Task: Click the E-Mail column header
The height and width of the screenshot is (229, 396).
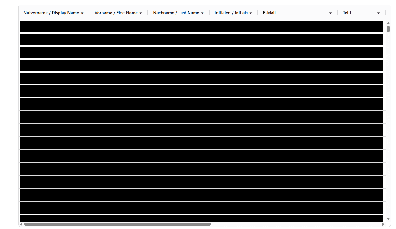Action: click(269, 13)
